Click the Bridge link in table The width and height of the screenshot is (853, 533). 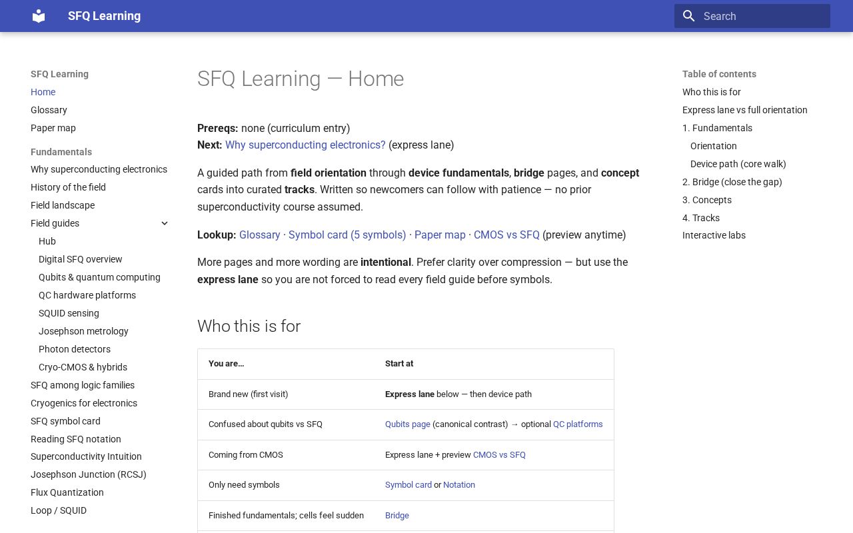(x=397, y=516)
